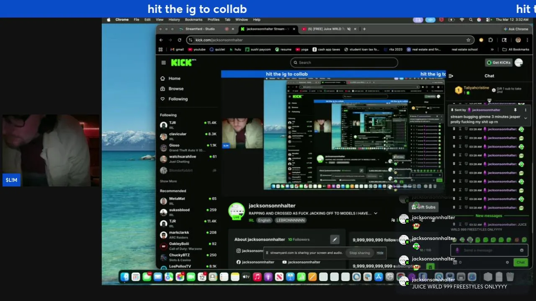The width and height of the screenshot is (536, 301).
Task: Click Chrome back arrow
Action: pyautogui.click(x=161, y=40)
